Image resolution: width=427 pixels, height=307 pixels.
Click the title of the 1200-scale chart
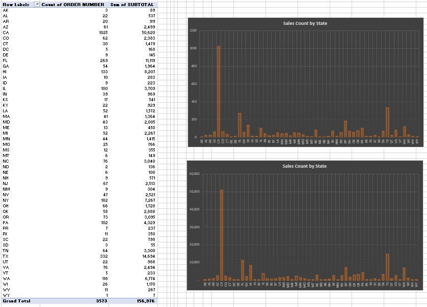point(305,23)
